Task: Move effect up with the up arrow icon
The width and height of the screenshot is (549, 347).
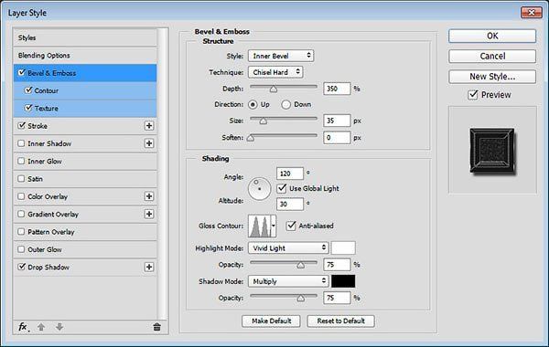Action: click(41, 327)
